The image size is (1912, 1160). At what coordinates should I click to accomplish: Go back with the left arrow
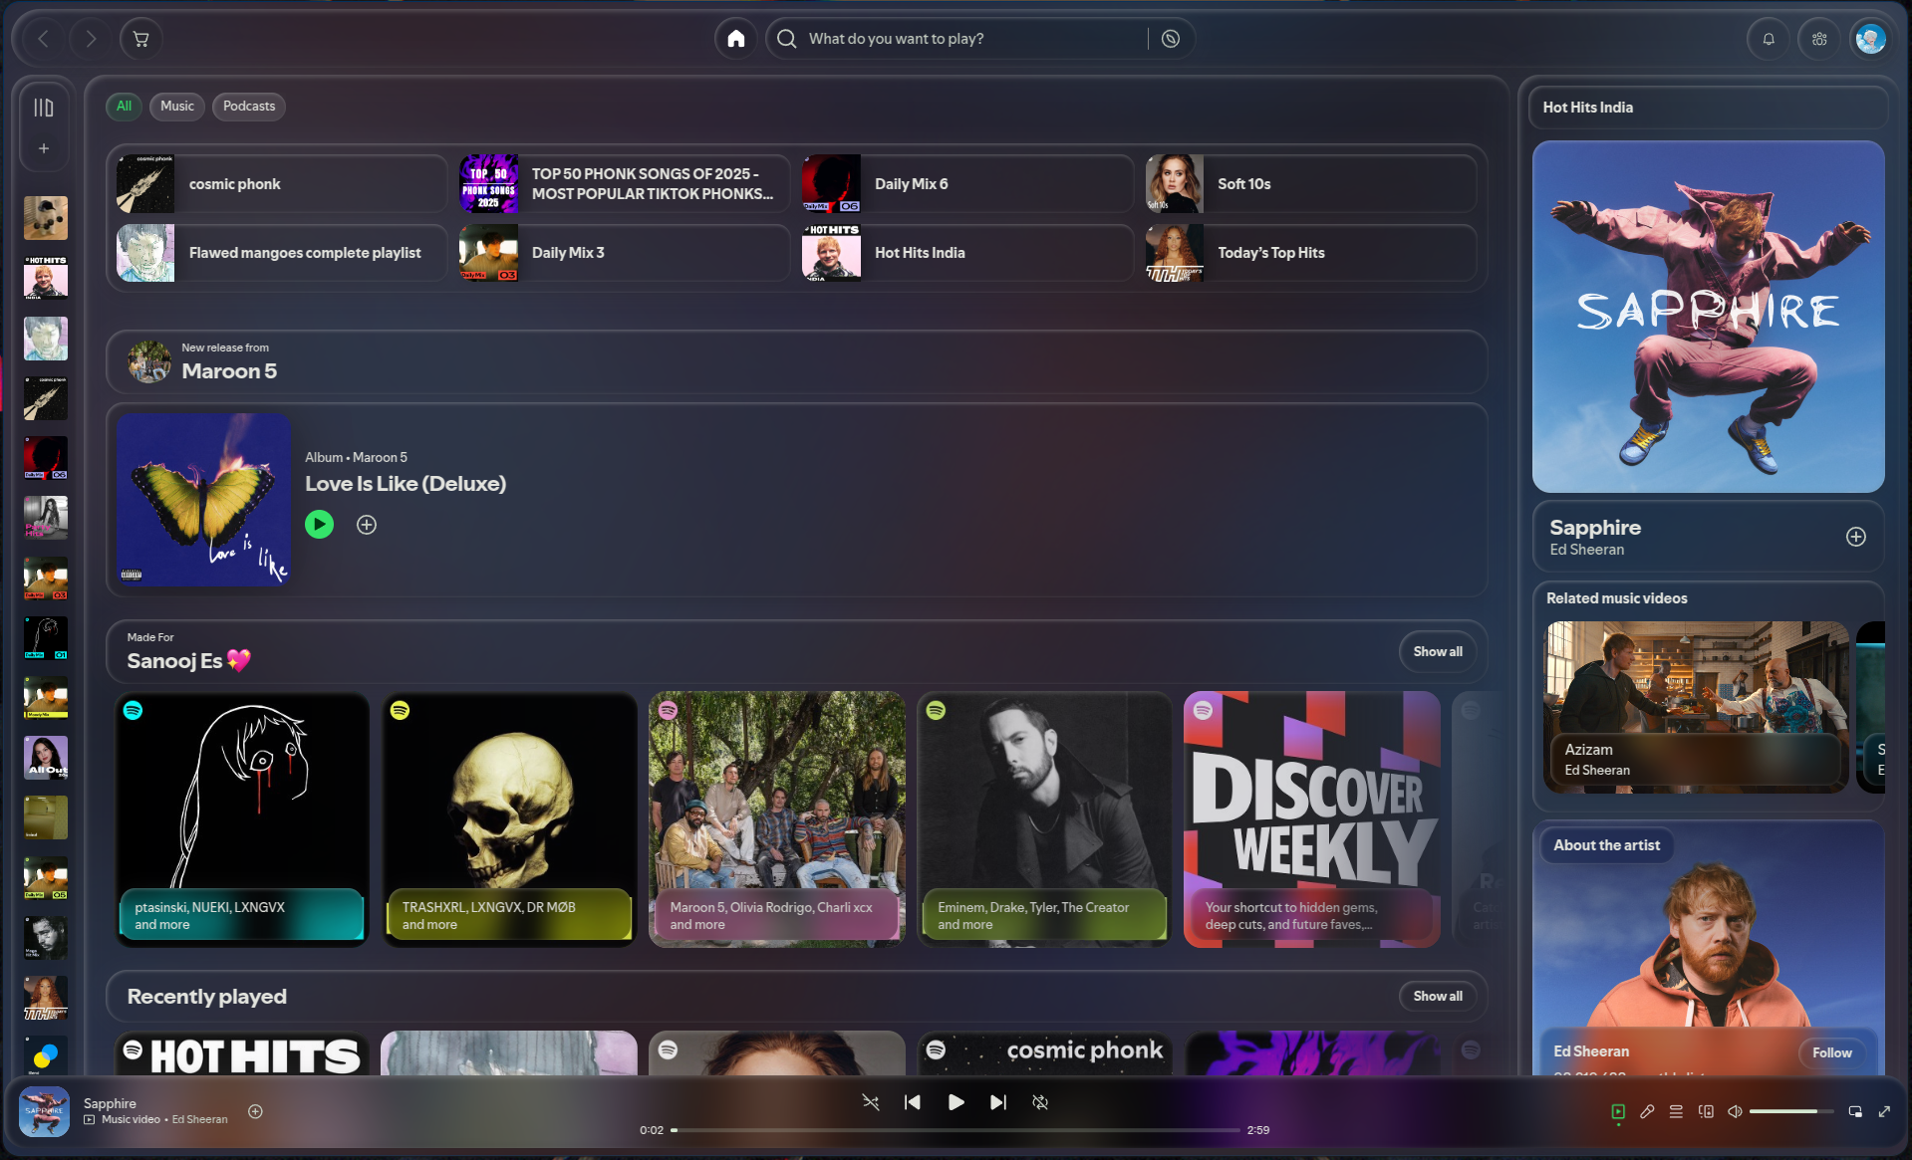point(43,39)
